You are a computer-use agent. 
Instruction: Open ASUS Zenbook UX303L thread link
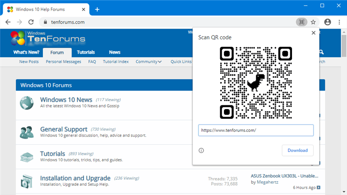(x=285, y=176)
